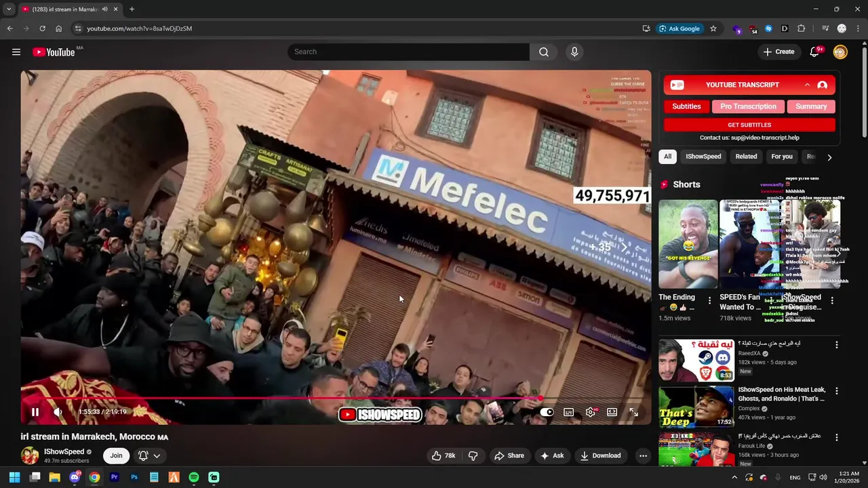Select the For you filter chip
Viewport: 868px width, 488px height.
click(x=782, y=157)
